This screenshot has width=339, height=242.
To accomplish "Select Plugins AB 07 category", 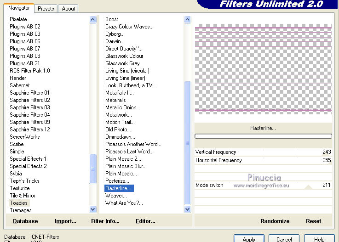I will click(x=25, y=49).
